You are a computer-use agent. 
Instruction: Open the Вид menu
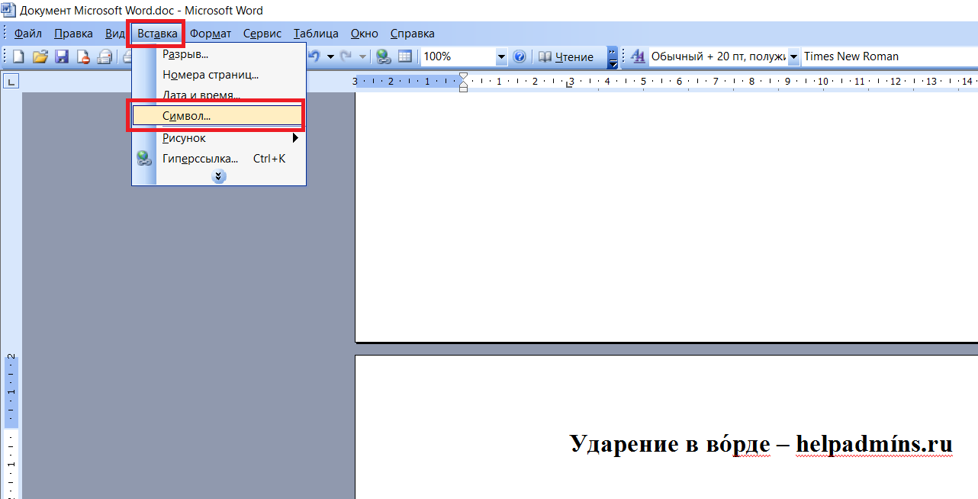point(114,34)
